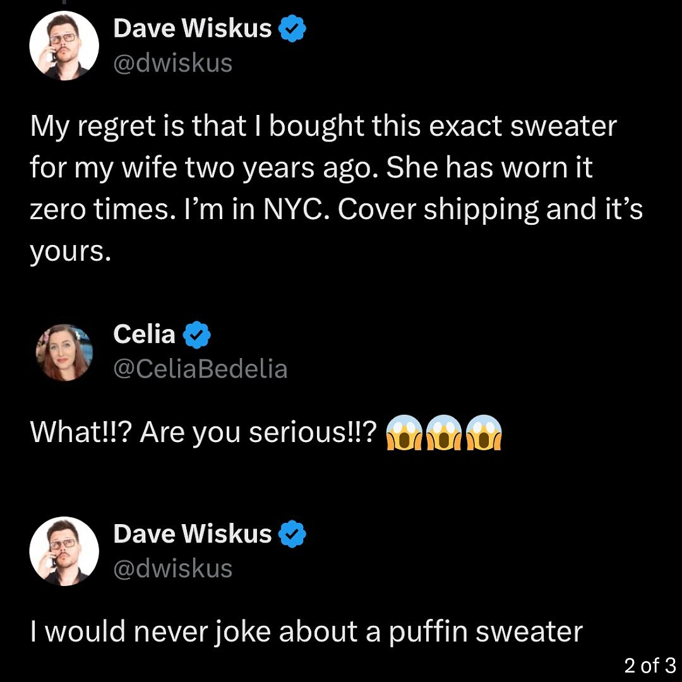Open the @dwiskus handle above the regret tweet
Screen dimensions: 682x682
(x=172, y=64)
